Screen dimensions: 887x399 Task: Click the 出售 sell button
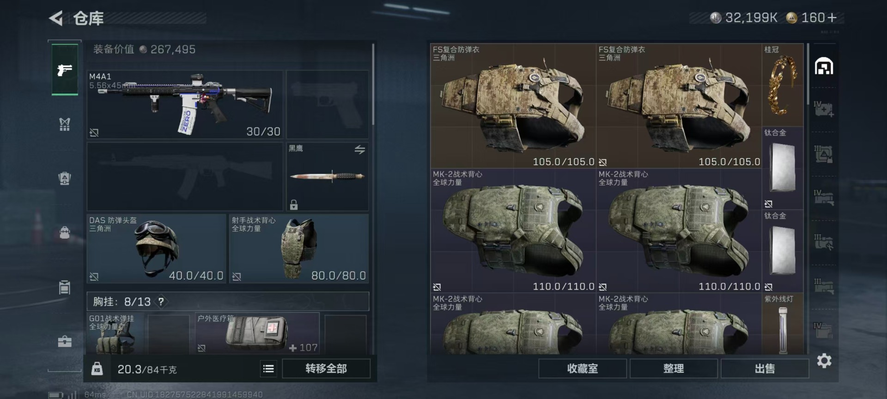click(765, 369)
